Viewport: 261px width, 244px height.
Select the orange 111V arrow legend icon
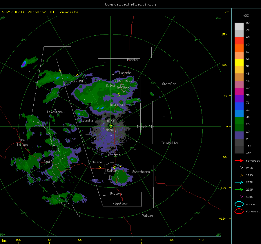click(x=239, y=175)
